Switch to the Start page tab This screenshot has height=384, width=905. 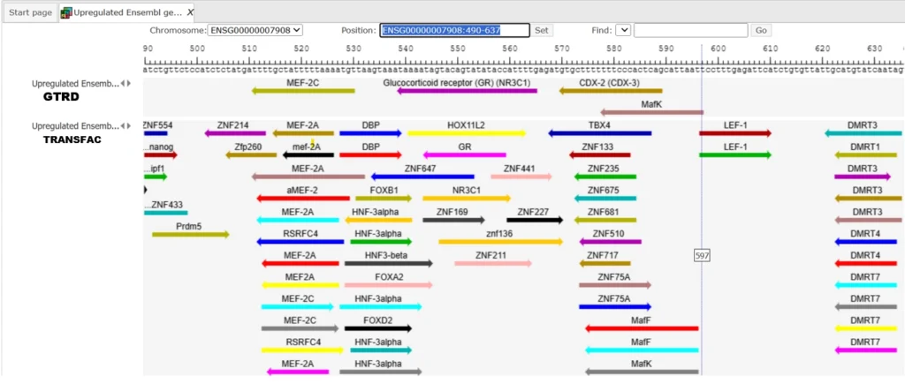coord(30,12)
